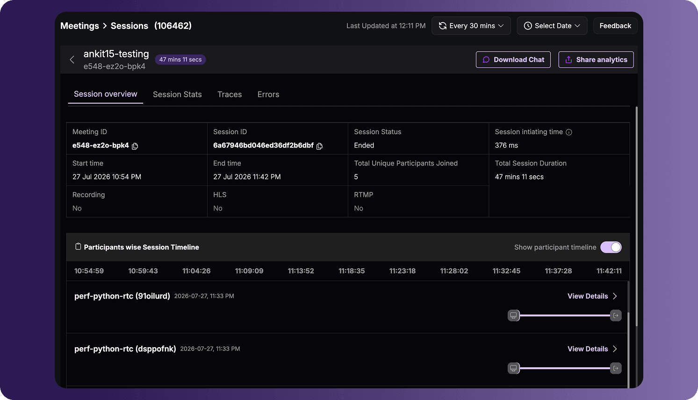This screenshot has width=698, height=400.
Task: Click the Download Chat button
Action: 513,60
